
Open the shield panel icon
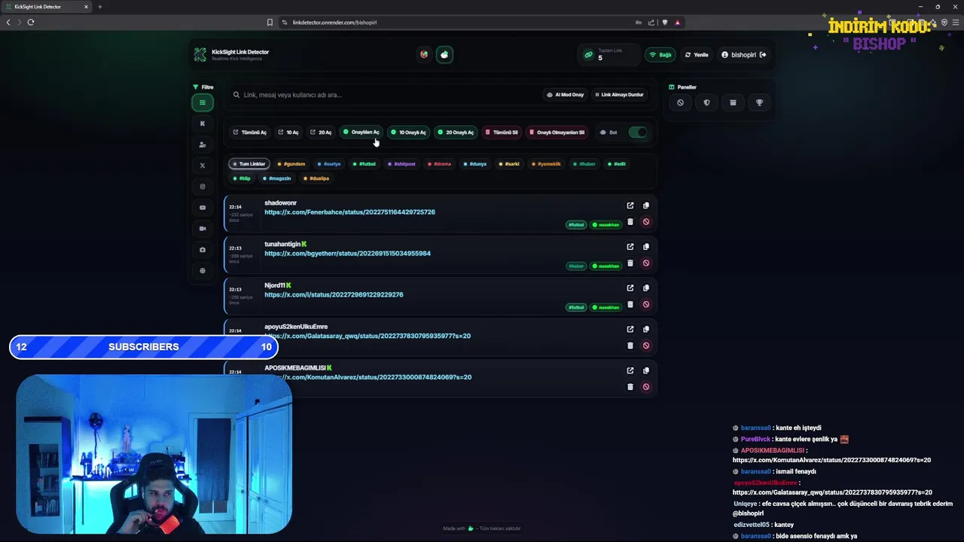tap(706, 102)
